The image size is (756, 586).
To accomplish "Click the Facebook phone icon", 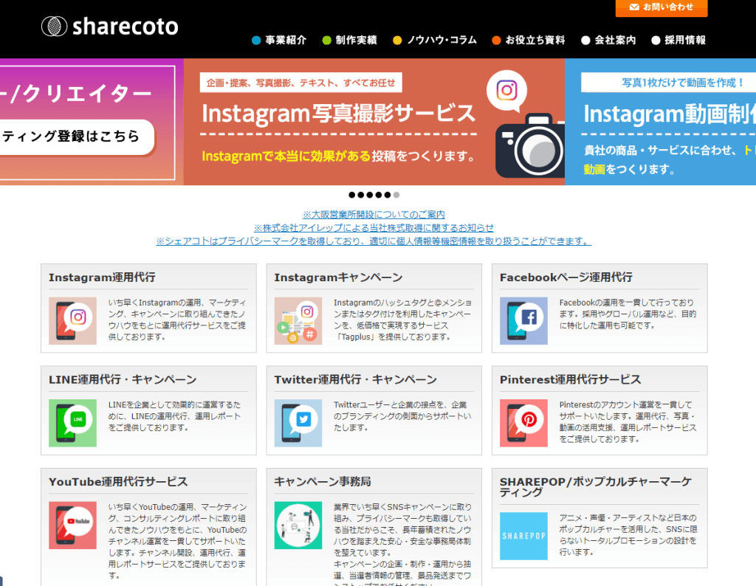I will (523, 321).
